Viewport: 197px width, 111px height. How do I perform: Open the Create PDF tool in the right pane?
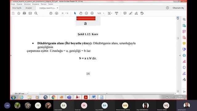(184, 38)
